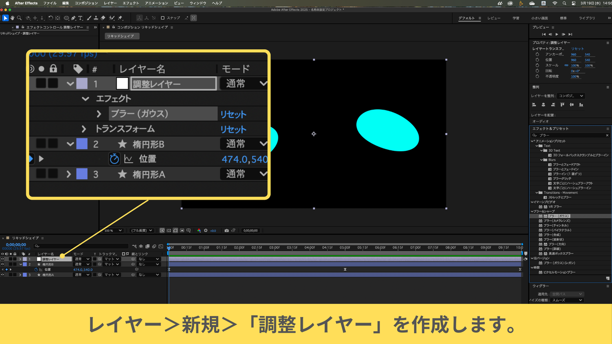
Task: Toggle visibility eye of 楕円形B layer
Action: (3, 264)
